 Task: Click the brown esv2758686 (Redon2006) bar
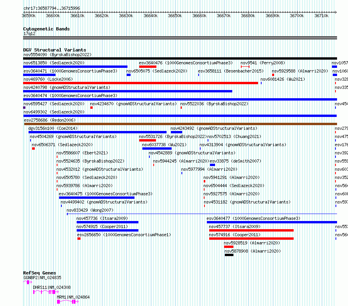coord(180,124)
